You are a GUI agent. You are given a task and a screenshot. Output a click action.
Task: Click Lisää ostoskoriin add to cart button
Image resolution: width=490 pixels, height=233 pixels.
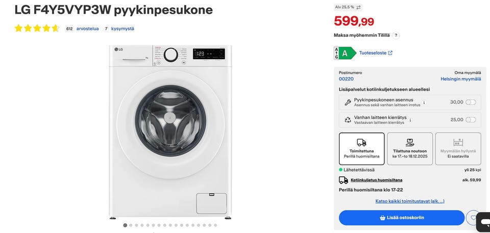point(402,218)
